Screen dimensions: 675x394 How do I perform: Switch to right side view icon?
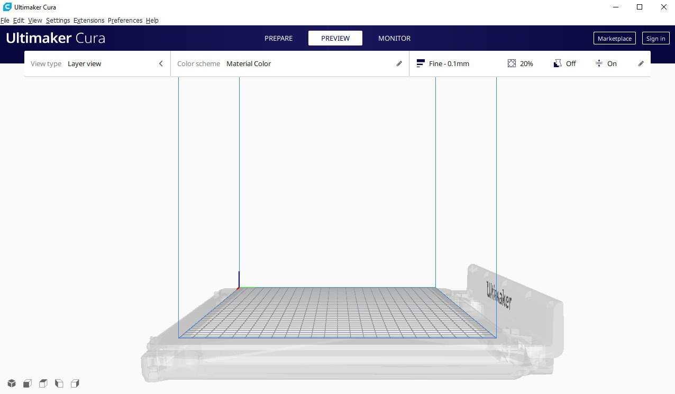[75, 383]
